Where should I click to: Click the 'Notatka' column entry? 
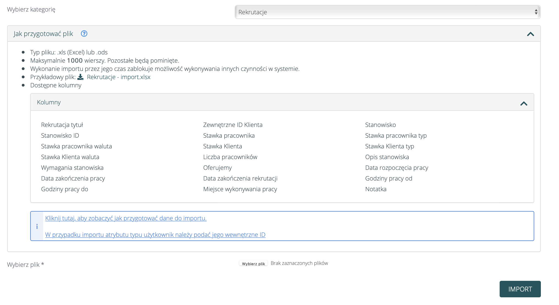[376, 189]
